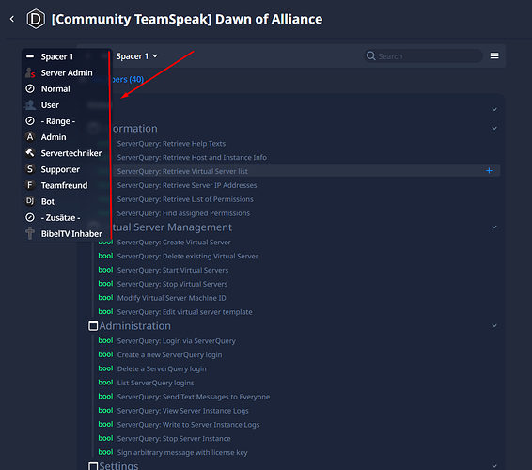Click the plus icon on Virtual Server list row
Image resolution: width=532 pixels, height=470 pixels.
coord(489,171)
